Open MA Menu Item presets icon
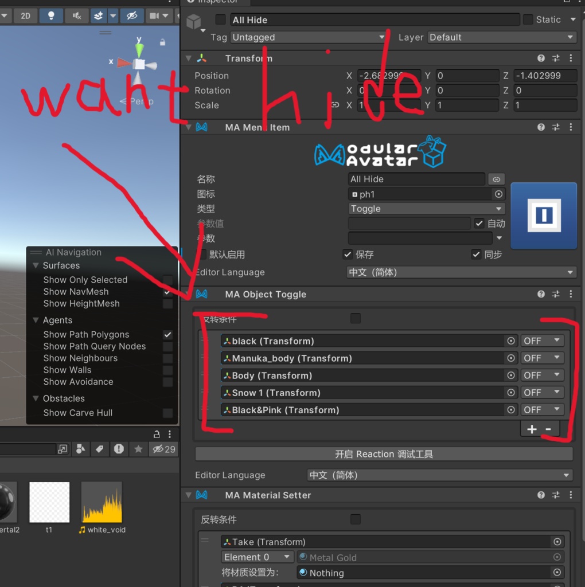Screen dimensions: 585x587 [x=556, y=127]
